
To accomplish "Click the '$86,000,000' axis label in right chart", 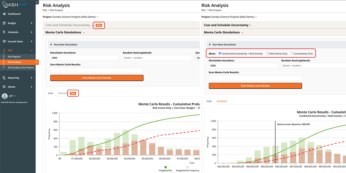I will coord(281,166).
